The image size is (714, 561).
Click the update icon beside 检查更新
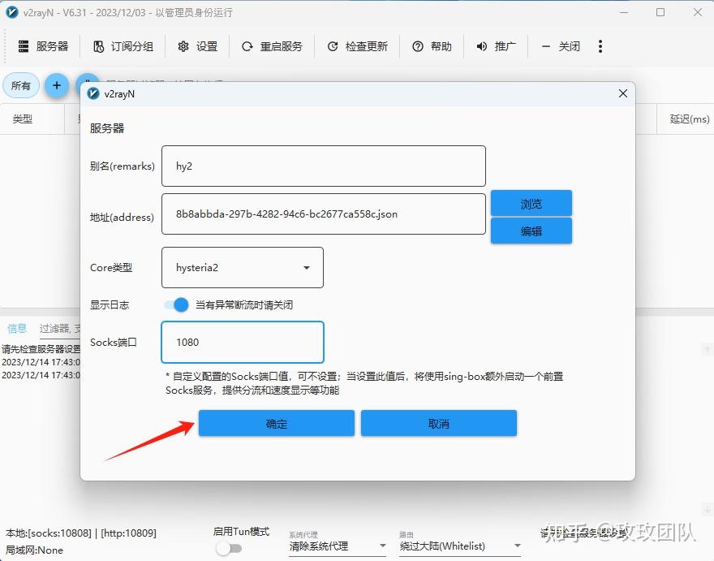(333, 46)
